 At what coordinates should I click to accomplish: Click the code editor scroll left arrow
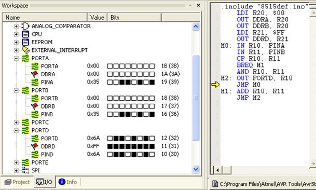click(217, 170)
